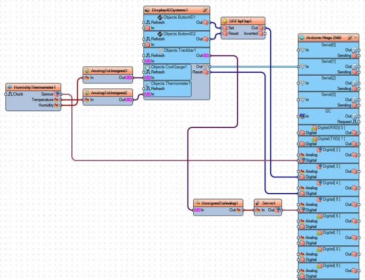Click Serial[1] Out pin icon on Arduino

354,66
